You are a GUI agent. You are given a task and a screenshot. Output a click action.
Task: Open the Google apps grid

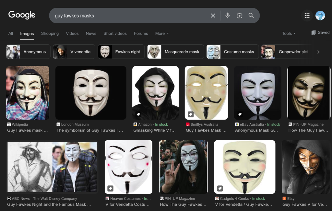pyautogui.click(x=307, y=16)
